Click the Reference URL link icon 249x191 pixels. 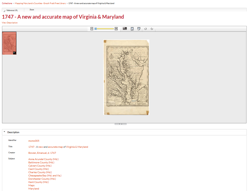pyautogui.click(x=5, y=11)
